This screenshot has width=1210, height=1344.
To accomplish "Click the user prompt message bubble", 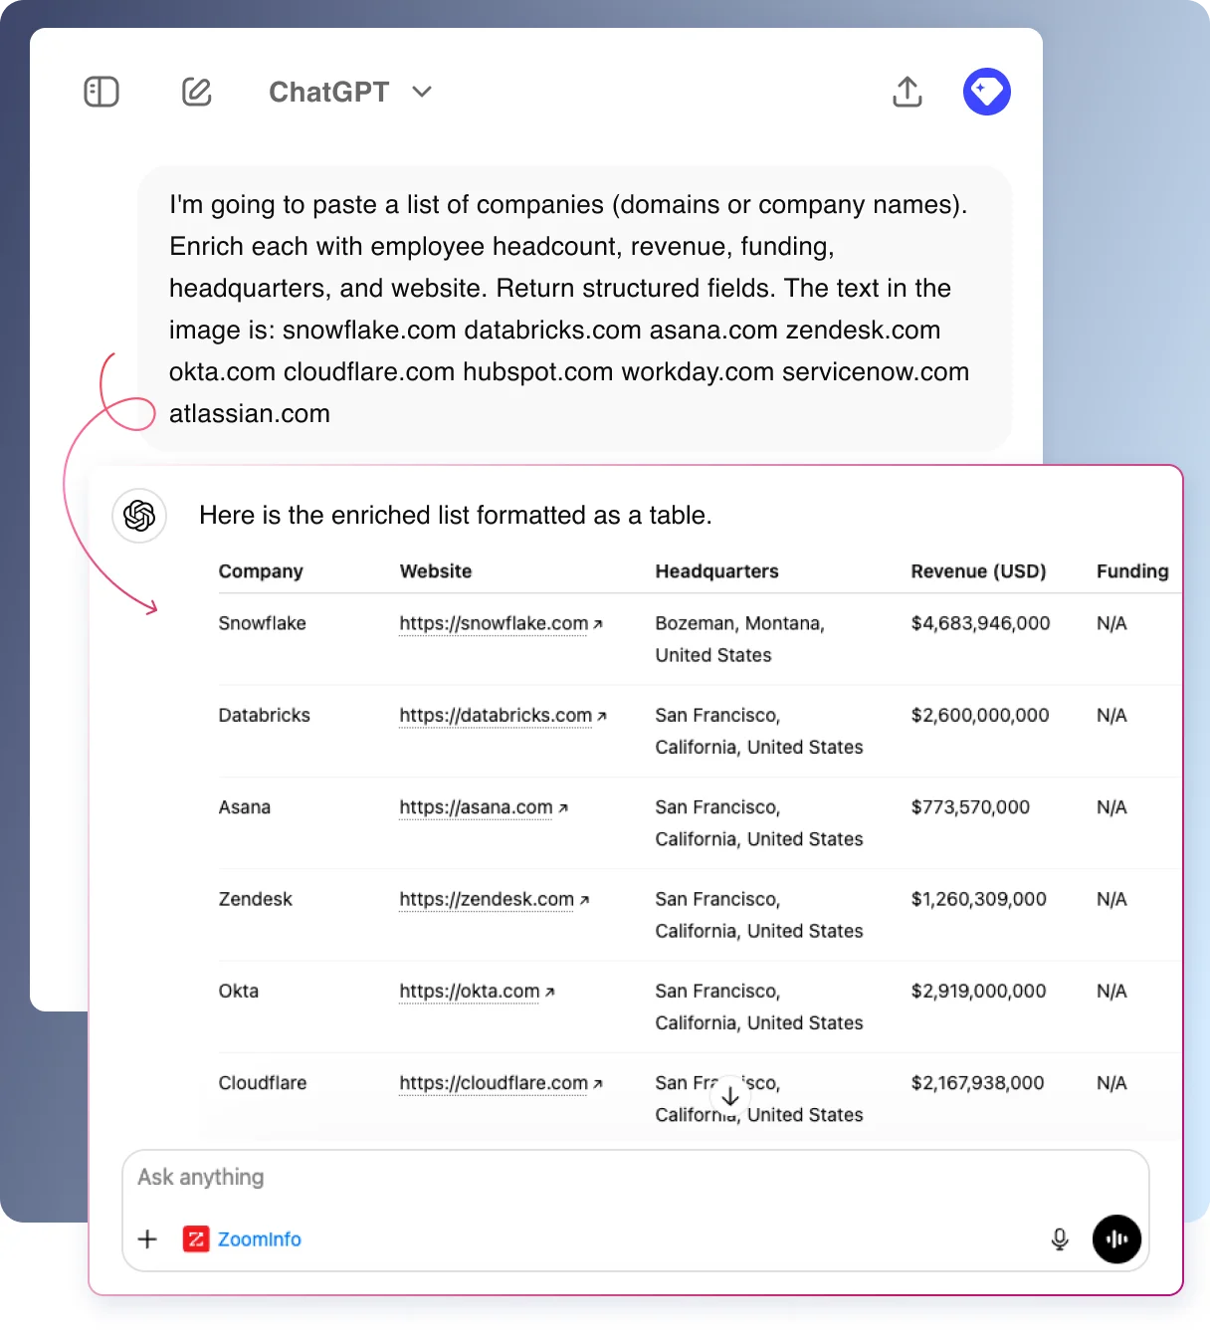I will click(x=575, y=309).
